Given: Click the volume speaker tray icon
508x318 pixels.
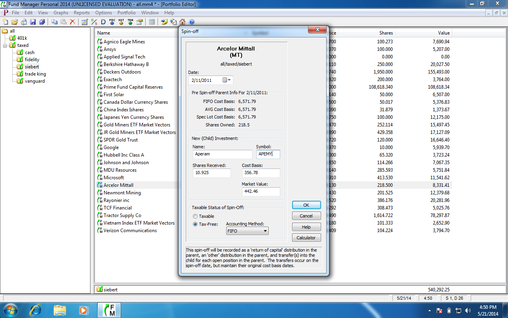Looking at the screenshot, I should 468,310.
